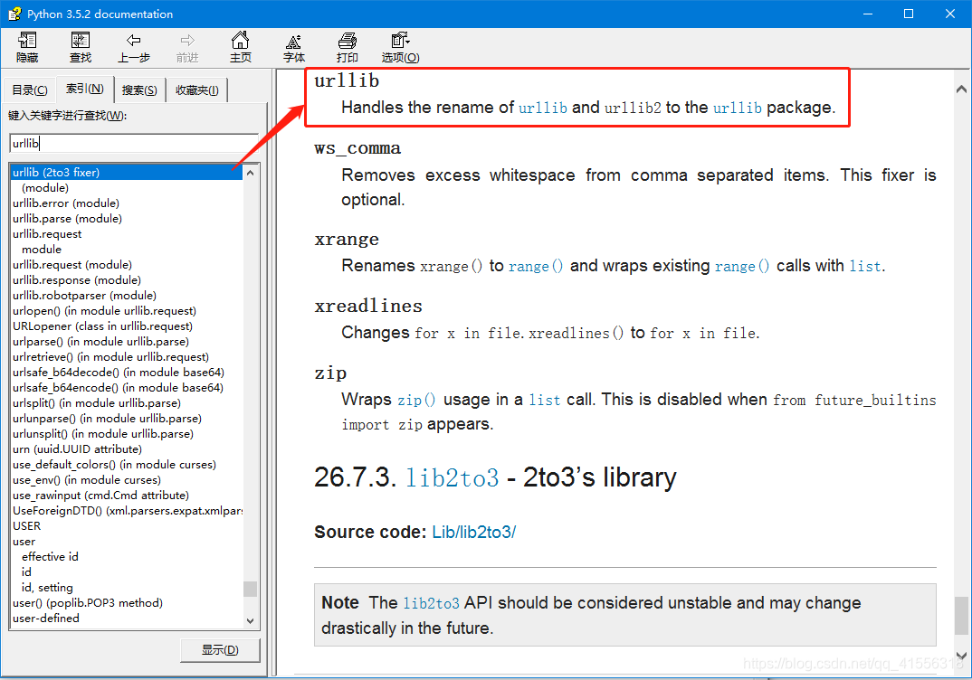This screenshot has height=680, width=972.
Task: Click the 前进 (Forward) toolbar icon
Action: 187,48
